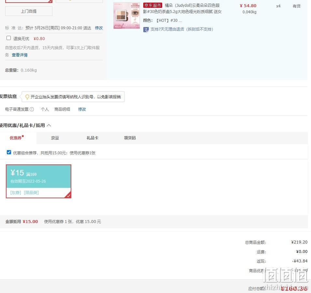Click the 商品明细 invoice content text

pos(62,109)
